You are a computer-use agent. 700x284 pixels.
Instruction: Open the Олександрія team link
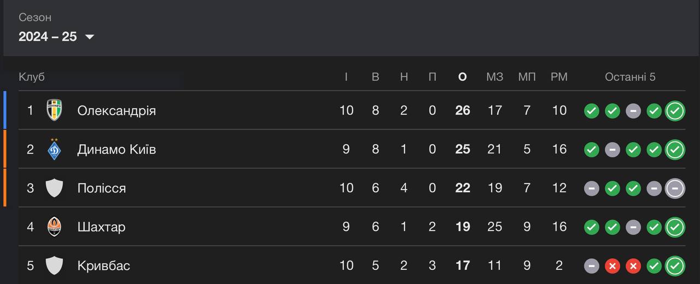(116, 110)
